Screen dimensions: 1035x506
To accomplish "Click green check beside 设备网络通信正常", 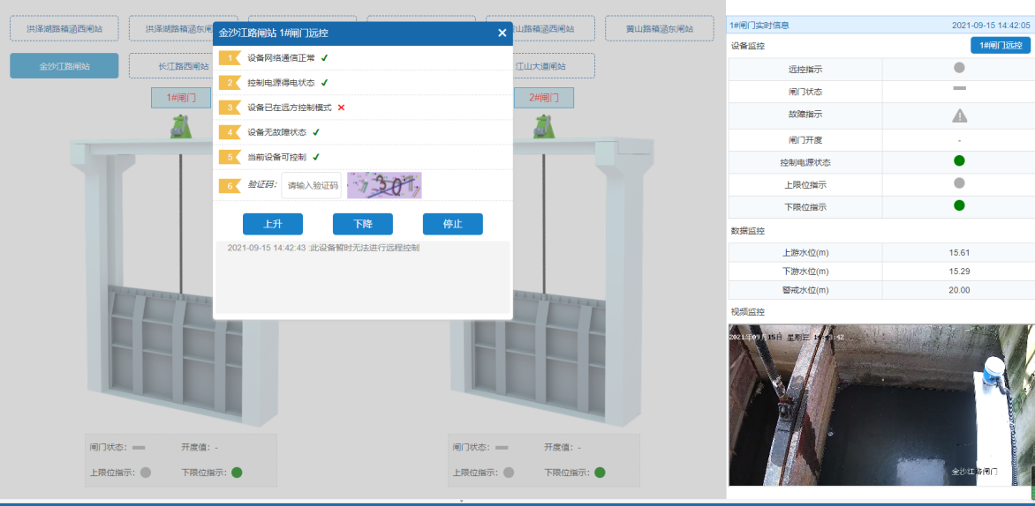I will pos(324,58).
